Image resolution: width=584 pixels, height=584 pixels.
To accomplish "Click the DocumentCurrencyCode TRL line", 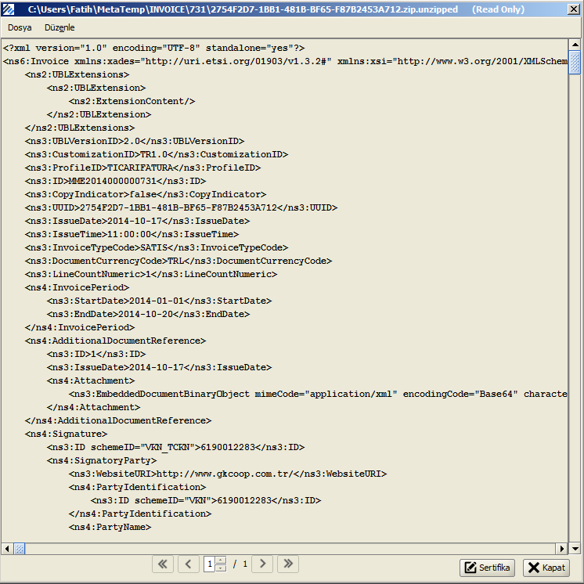I will 178,261.
